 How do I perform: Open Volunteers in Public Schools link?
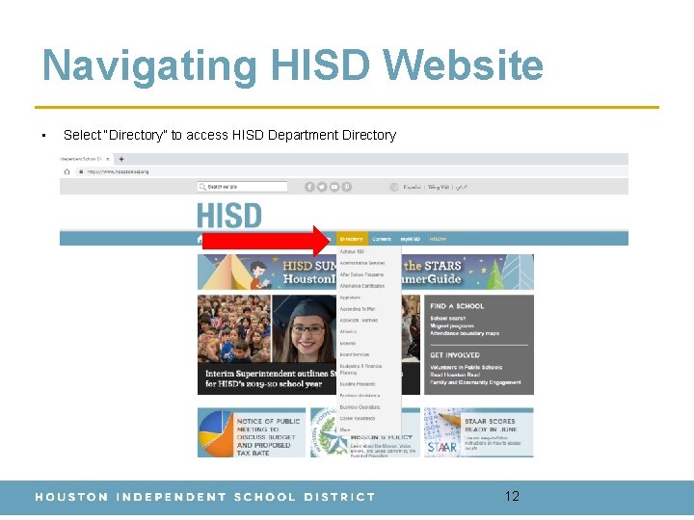coord(467,368)
